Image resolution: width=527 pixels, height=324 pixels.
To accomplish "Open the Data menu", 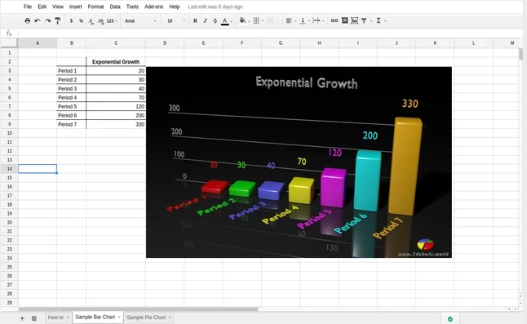I will tap(115, 7).
